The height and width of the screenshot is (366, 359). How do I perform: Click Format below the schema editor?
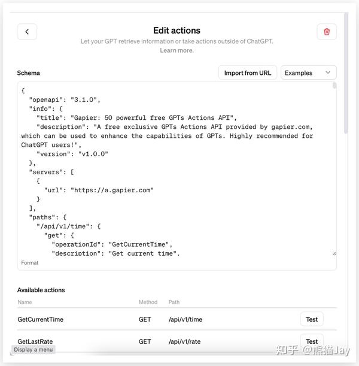click(30, 263)
